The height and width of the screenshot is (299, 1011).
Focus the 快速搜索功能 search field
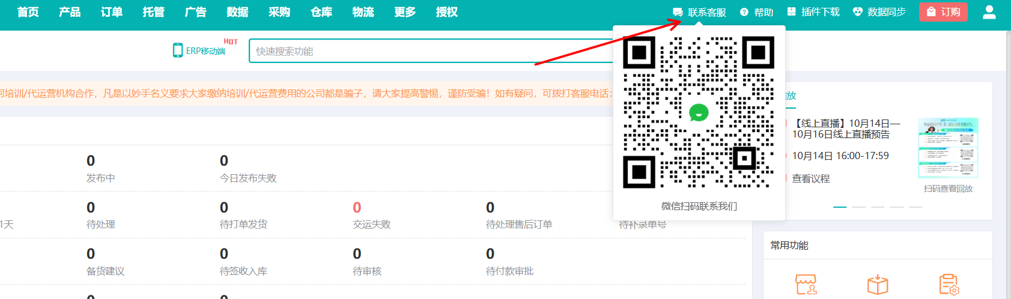(431, 51)
